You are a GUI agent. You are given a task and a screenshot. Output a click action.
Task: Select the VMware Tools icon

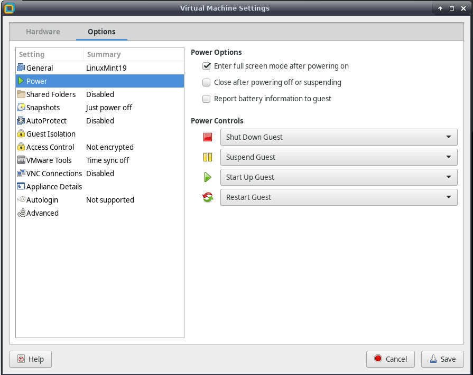click(x=21, y=160)
